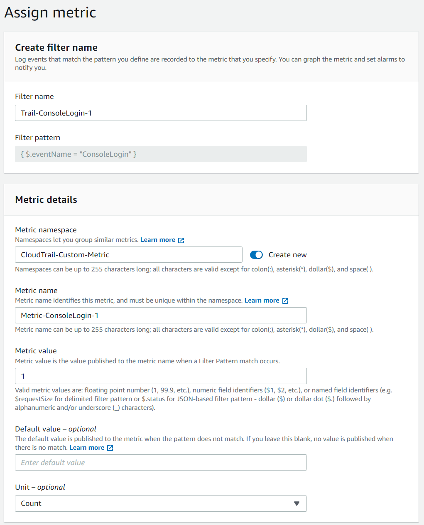Click the Filter name input field
This screenshot has width=424, height=525.
[161, 113]
